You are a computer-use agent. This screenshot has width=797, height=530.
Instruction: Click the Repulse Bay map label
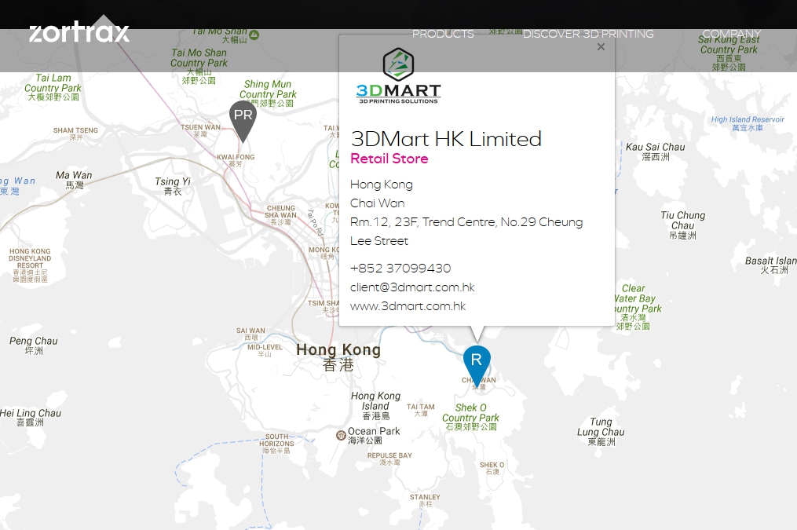(x=389, y=459)
